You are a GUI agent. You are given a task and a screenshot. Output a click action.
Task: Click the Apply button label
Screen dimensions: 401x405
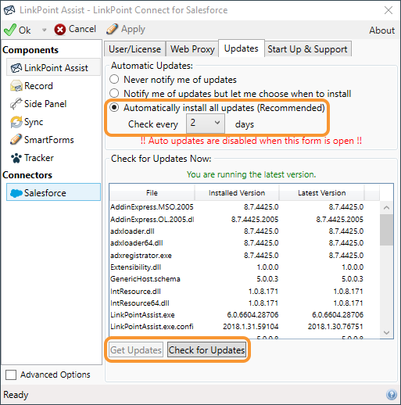[133, 29]
